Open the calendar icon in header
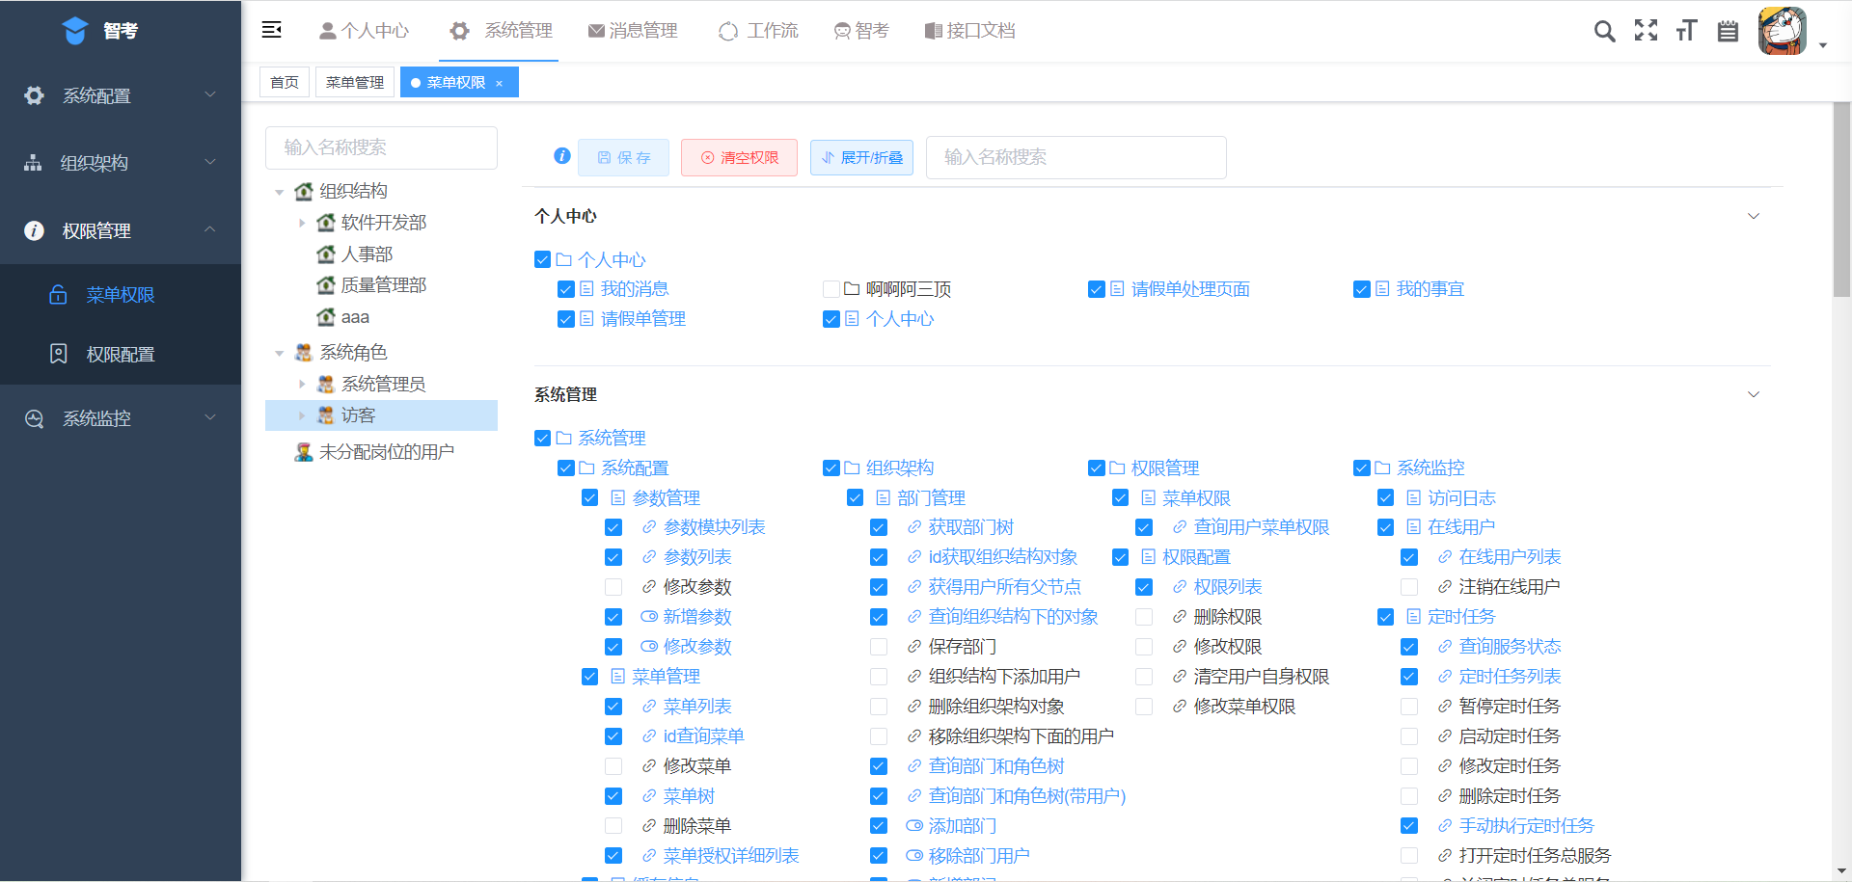Viewport: 1852px width, 882px height. 1728,32
